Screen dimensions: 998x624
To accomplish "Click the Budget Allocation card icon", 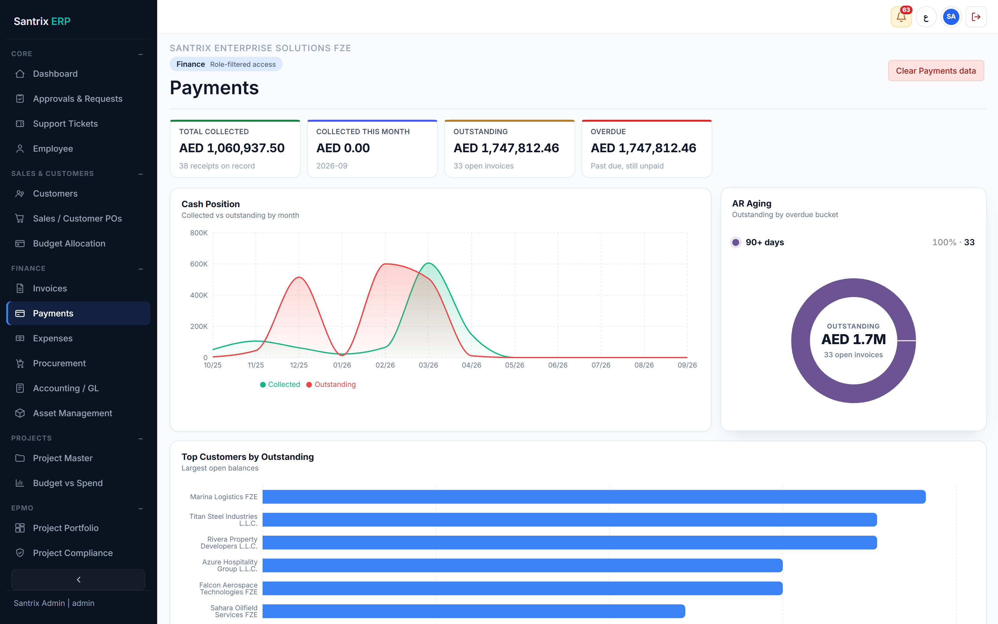I will click(20, 243).
